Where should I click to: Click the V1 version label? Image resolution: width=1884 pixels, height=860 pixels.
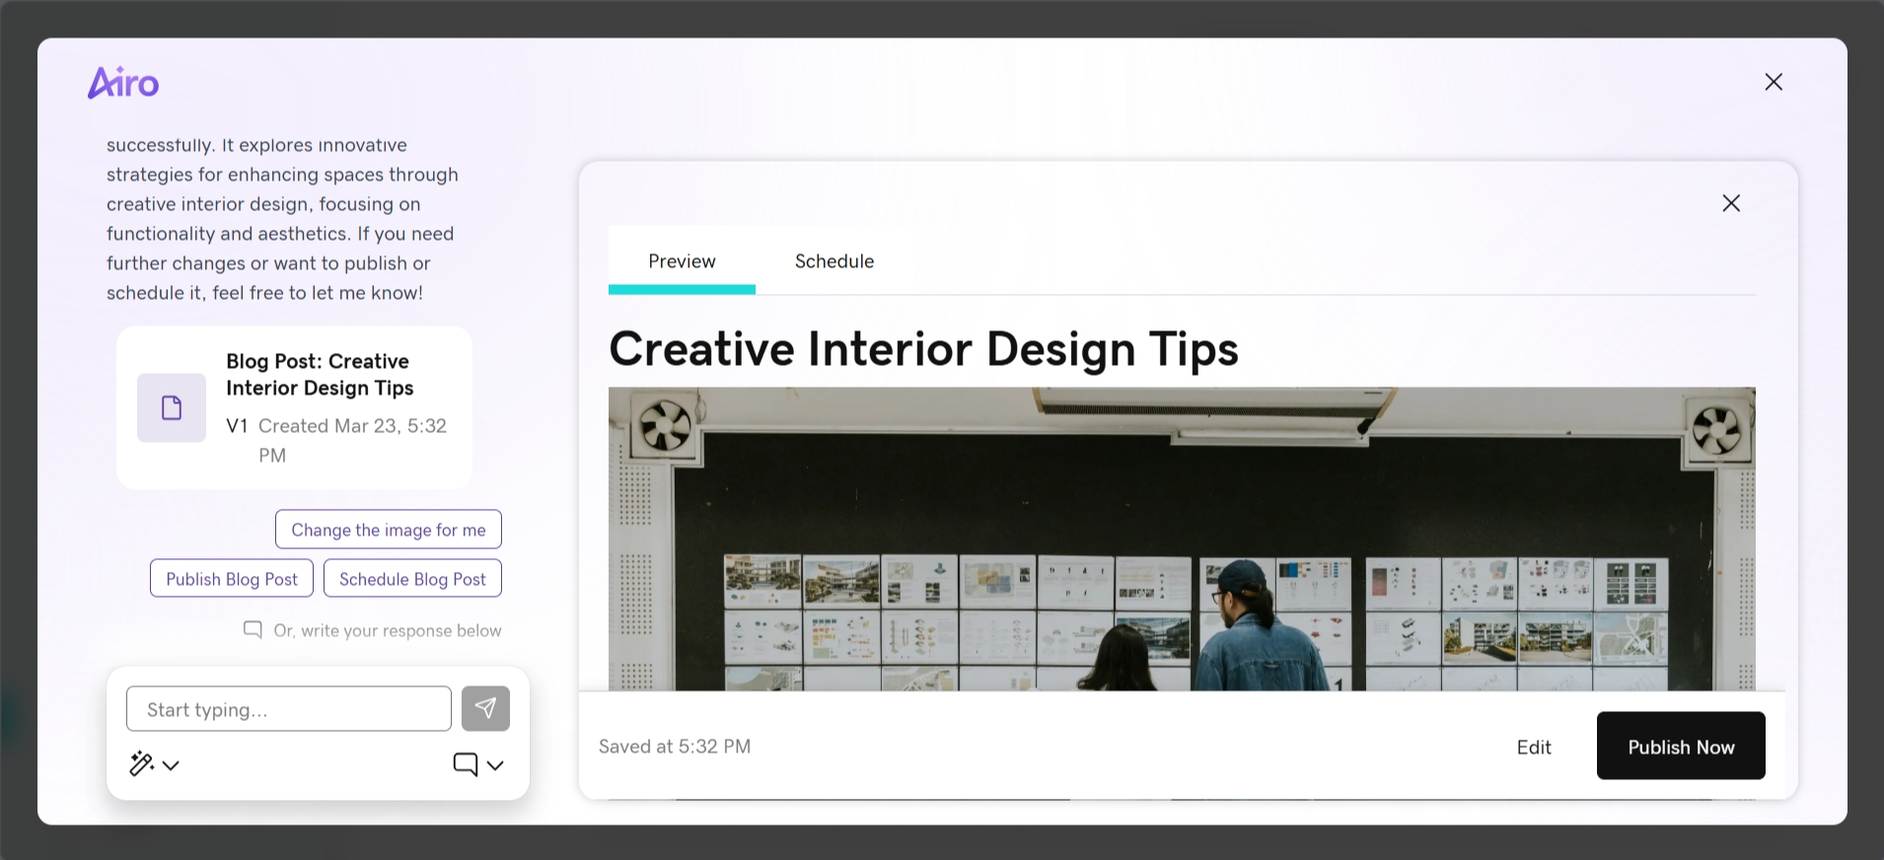tap(237, 426)
